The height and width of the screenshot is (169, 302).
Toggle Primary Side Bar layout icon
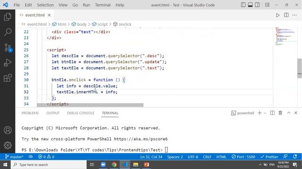(x=243, y=5)
